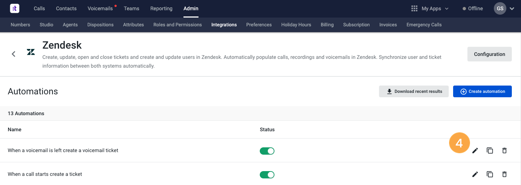Copy the call starts ticket automation
This screenshot has height=185, width=521.
pos(490,174)
